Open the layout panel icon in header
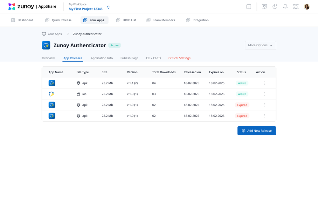The image size is (318, 206). (249, 7)
